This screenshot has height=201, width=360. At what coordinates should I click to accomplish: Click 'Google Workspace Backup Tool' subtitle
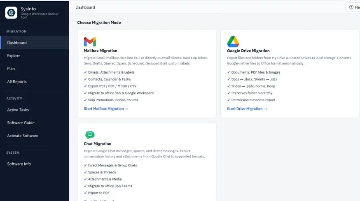pyautogui.click(x=40, y=15)
